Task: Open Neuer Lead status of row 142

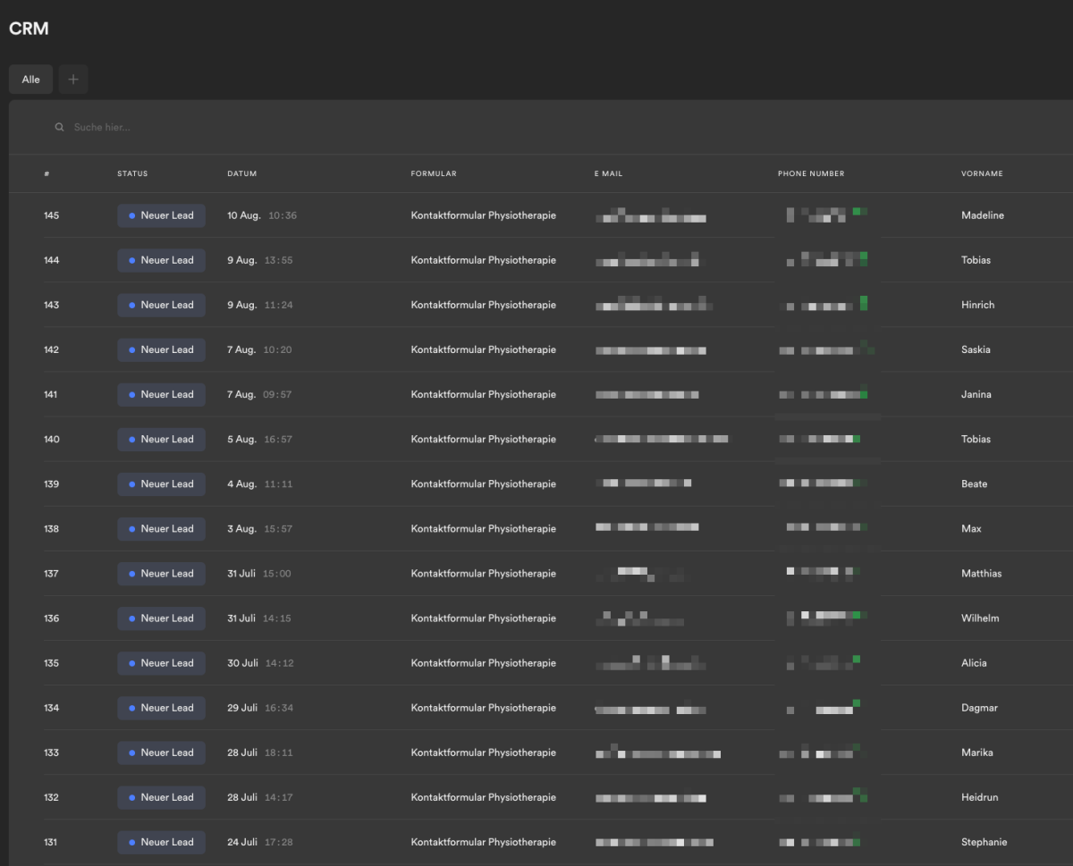Action: point(161,349)
